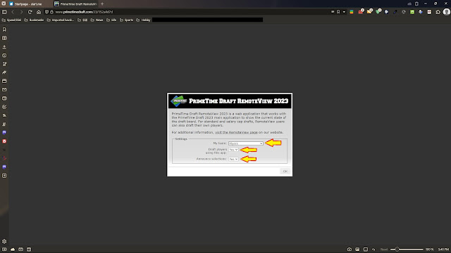Open the sync cloud icon in status bar
This screenshot has height=253, width=451.
(x=13, y=249)
